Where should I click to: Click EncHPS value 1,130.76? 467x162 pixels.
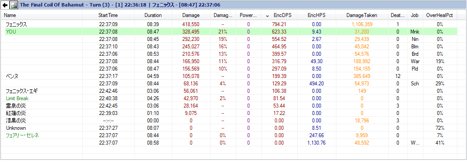tap(316, 143)
